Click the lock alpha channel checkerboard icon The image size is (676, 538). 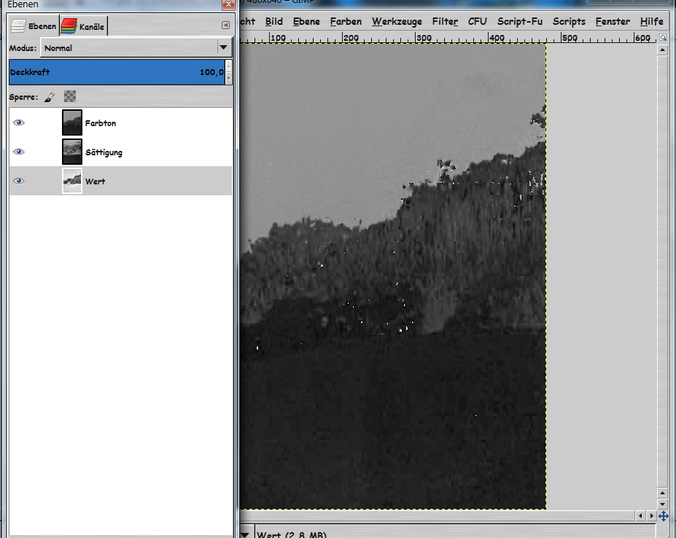[x=69, y=96]
